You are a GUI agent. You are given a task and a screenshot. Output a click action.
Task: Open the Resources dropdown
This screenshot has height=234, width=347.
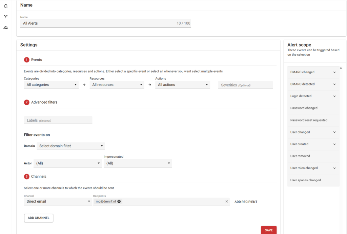[x=117, y=85]
